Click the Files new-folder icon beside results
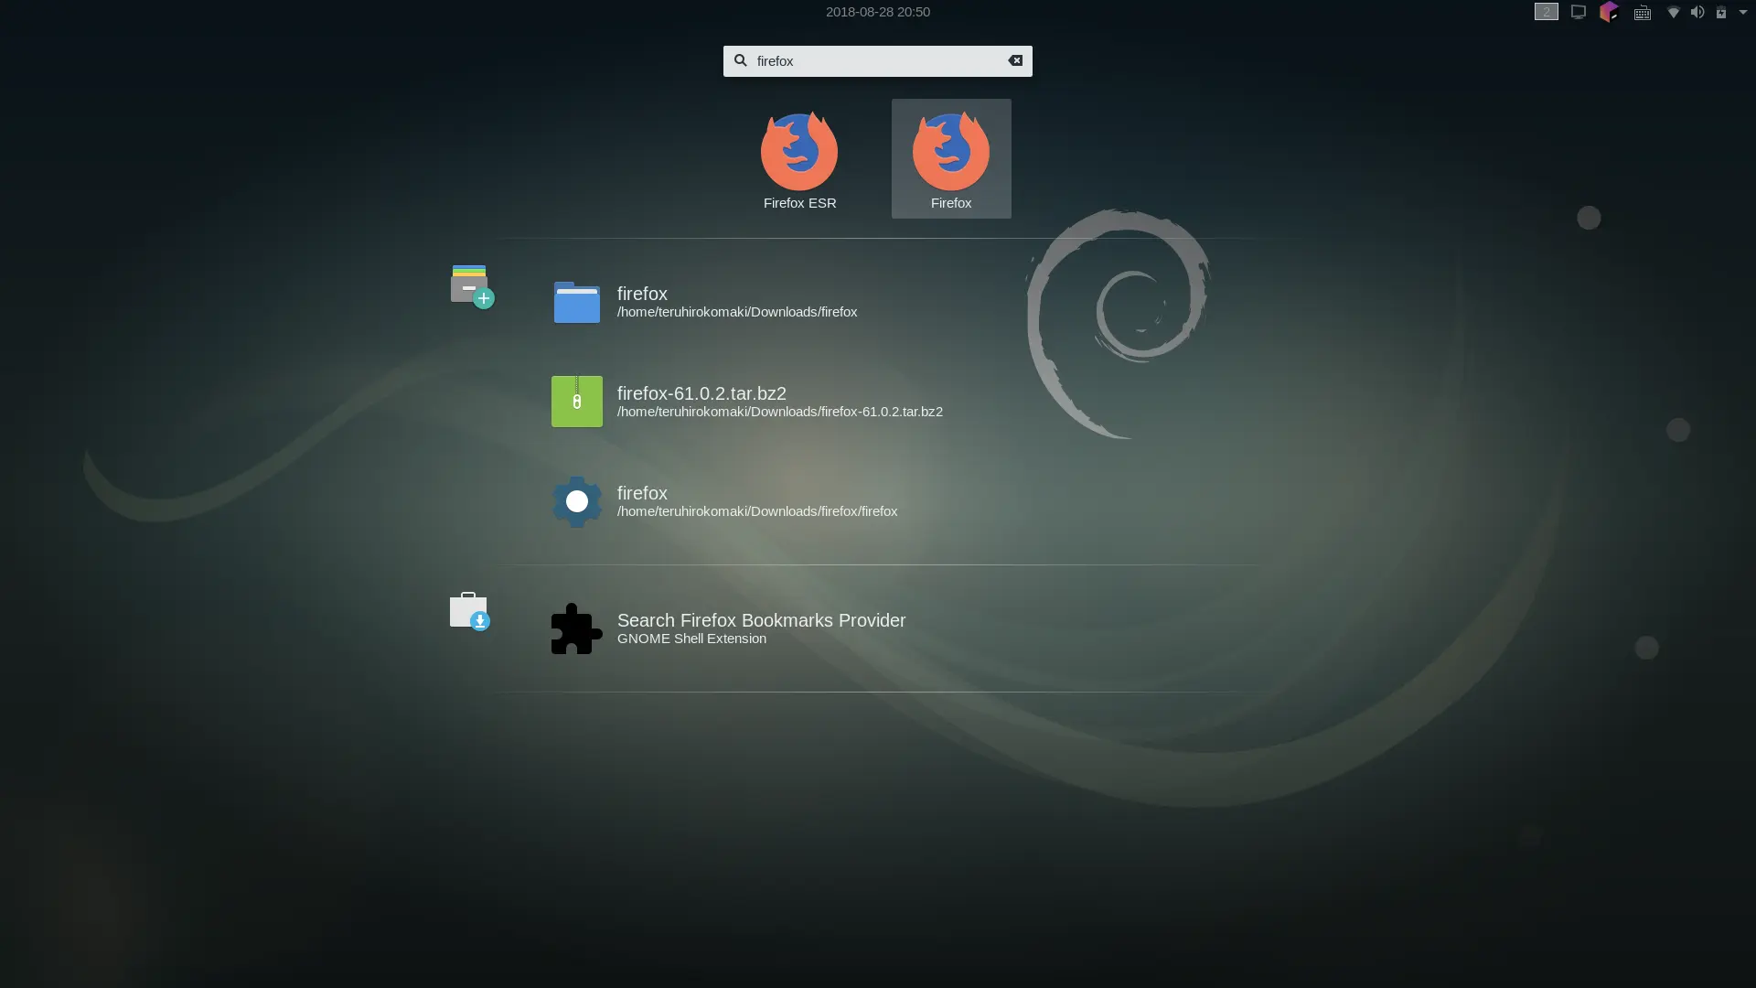This screenshot has width=1756, height=988. point(470,285)
